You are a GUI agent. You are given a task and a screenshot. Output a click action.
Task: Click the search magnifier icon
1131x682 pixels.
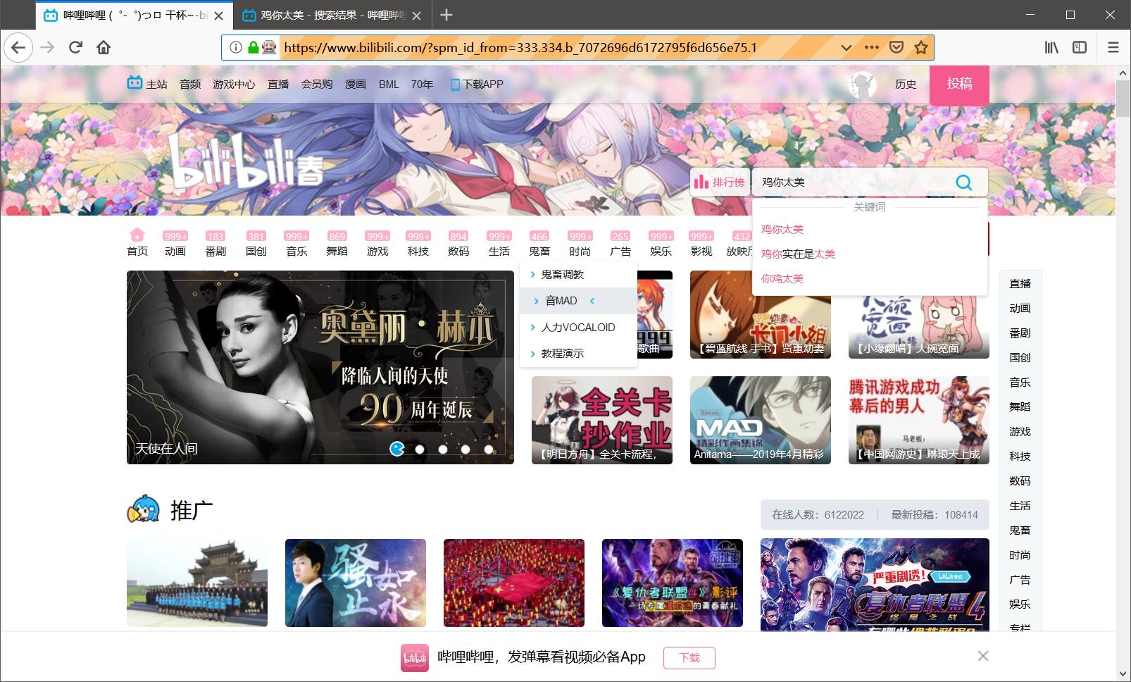[x=963, y=182]
